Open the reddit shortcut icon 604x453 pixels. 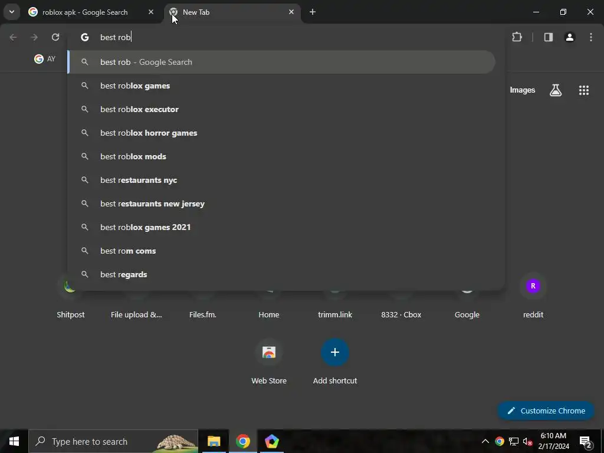pyautogui.click(x=533, y=286)
